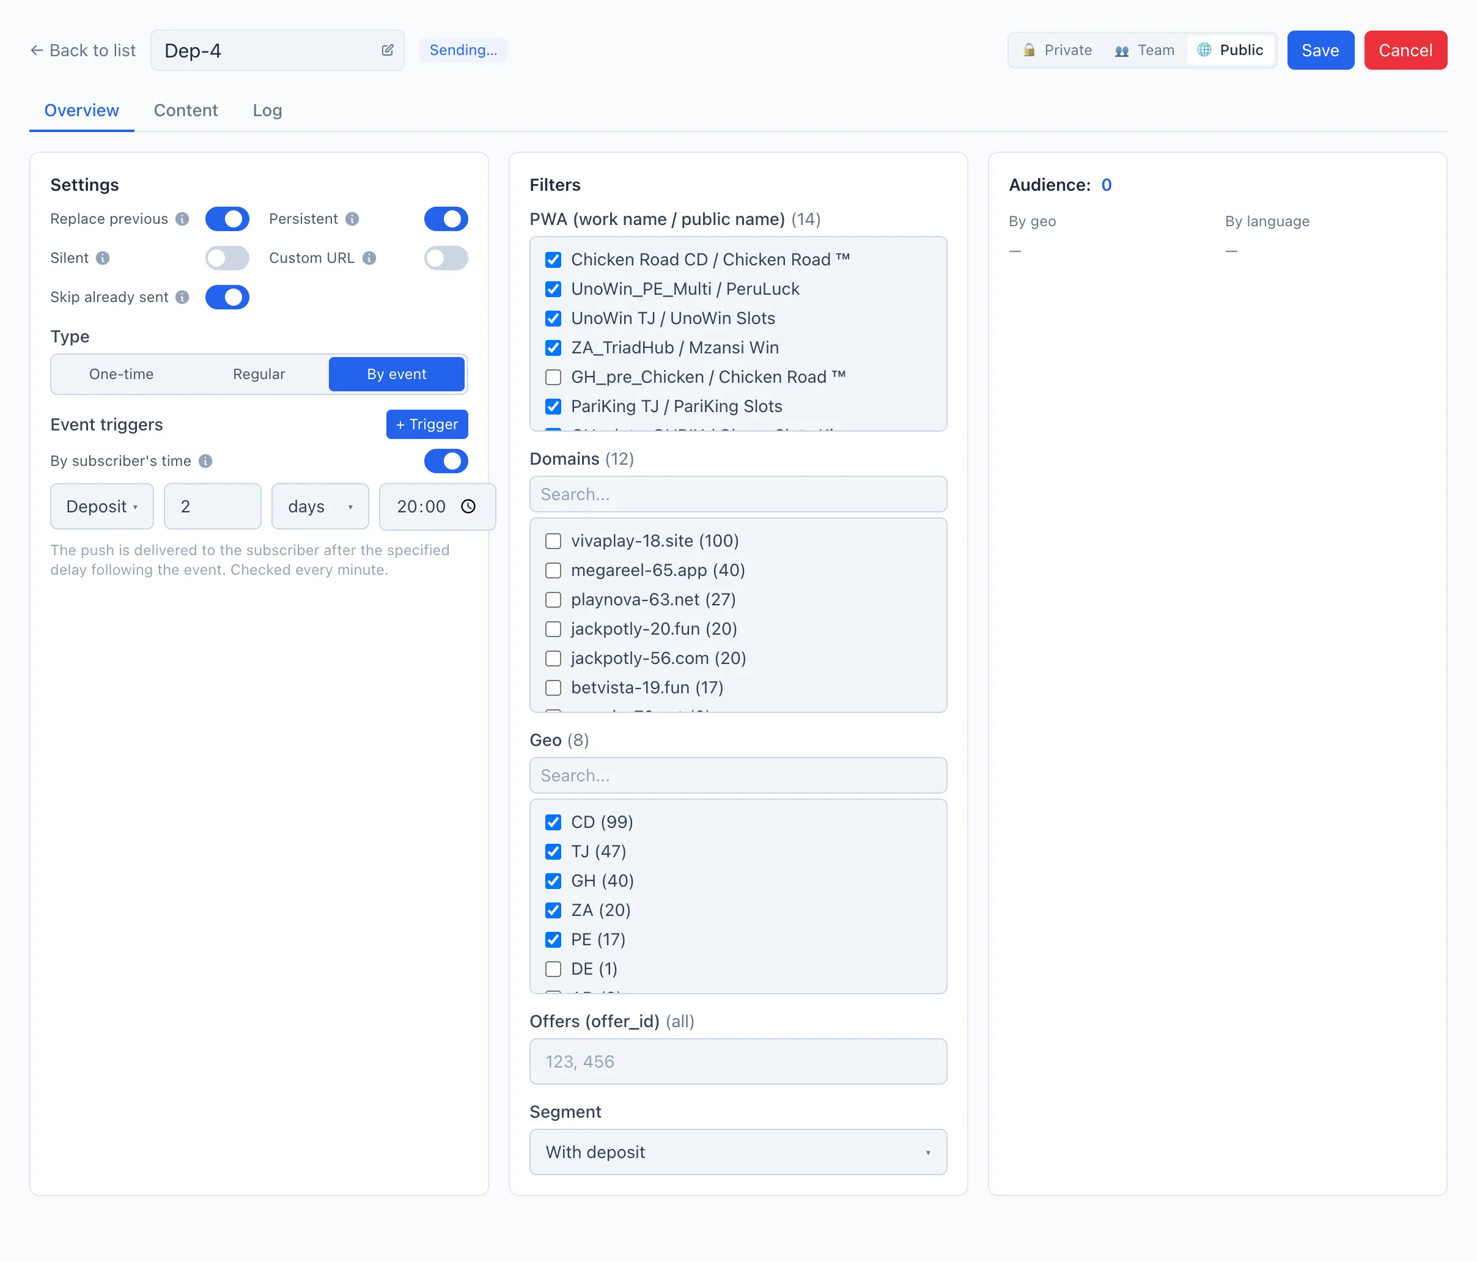The image size is (1477, 1262).
Task: Uncheck ZA_TriadHub / Mzansi Win PWA
Action: [553, 348]
